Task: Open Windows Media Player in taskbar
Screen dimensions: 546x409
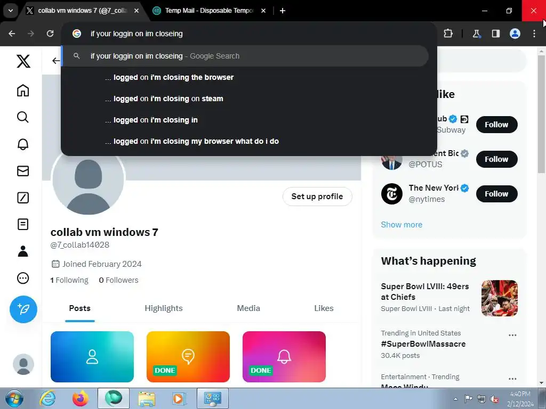Action: [x=179, y=398]
